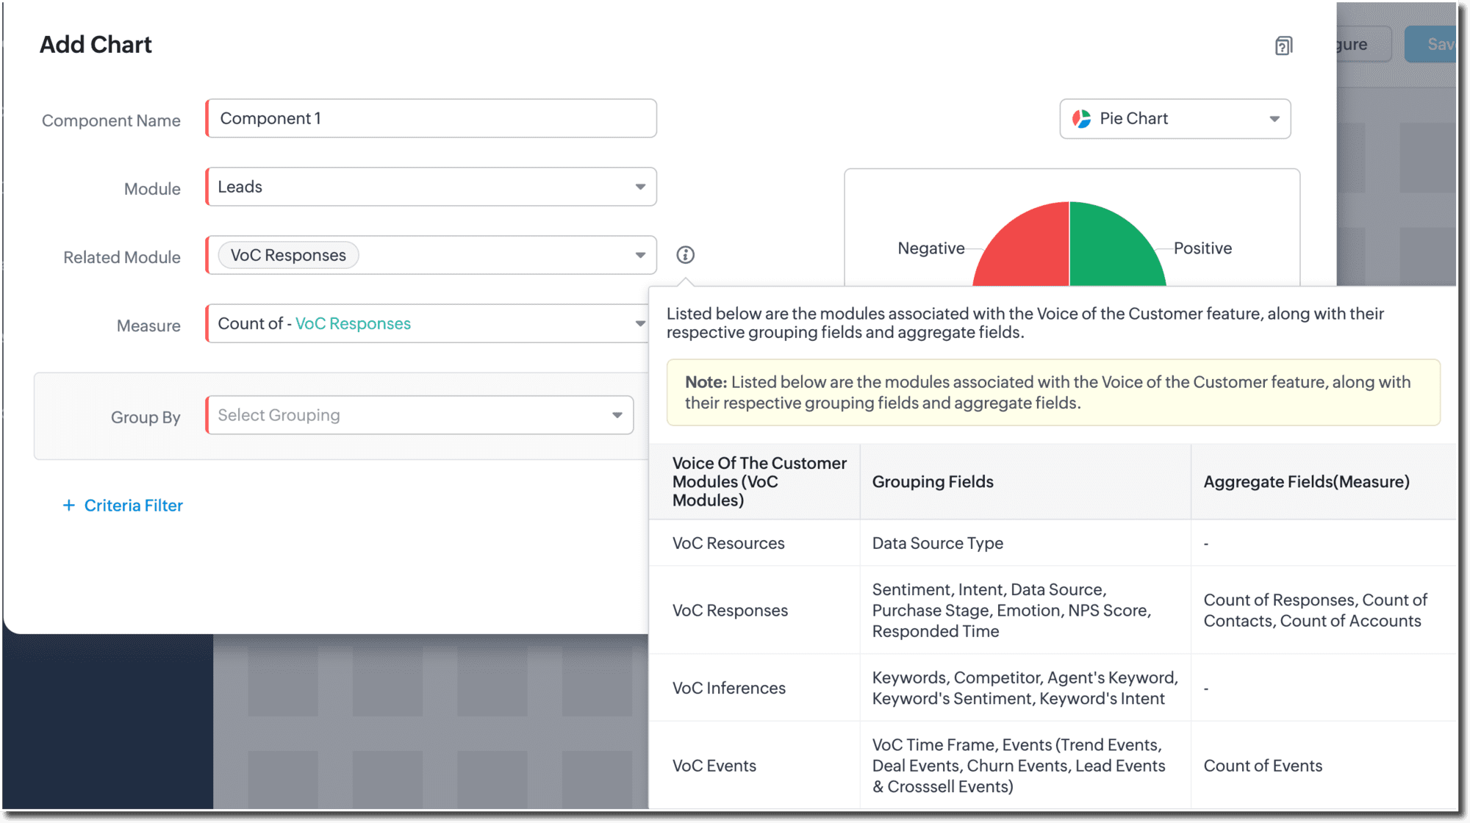The width and height of the screenshot is (1470, 823).
Task: Click the VoC Responses tag chip
Action: [x=288, y=256]
